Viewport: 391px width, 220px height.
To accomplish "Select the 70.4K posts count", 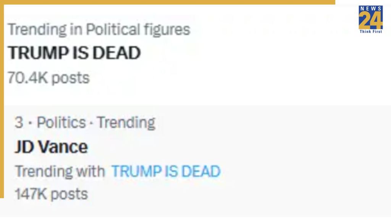I will [49, 78].
